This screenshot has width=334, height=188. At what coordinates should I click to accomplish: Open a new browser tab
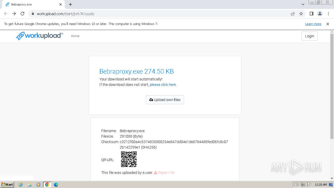click(70, 4)
